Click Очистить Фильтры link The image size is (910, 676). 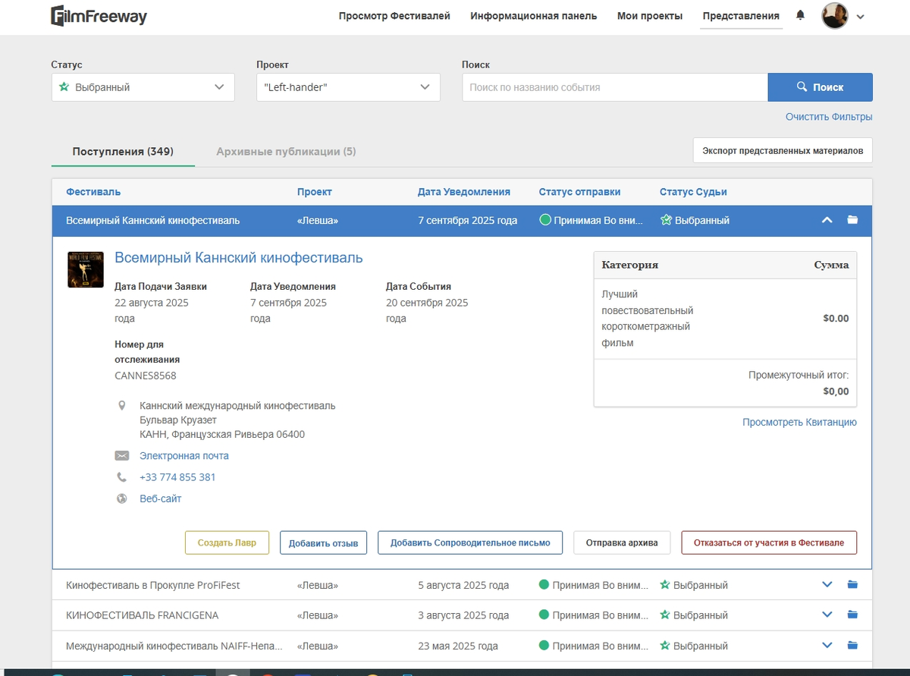pyautogui.click(x=829, y=117)
